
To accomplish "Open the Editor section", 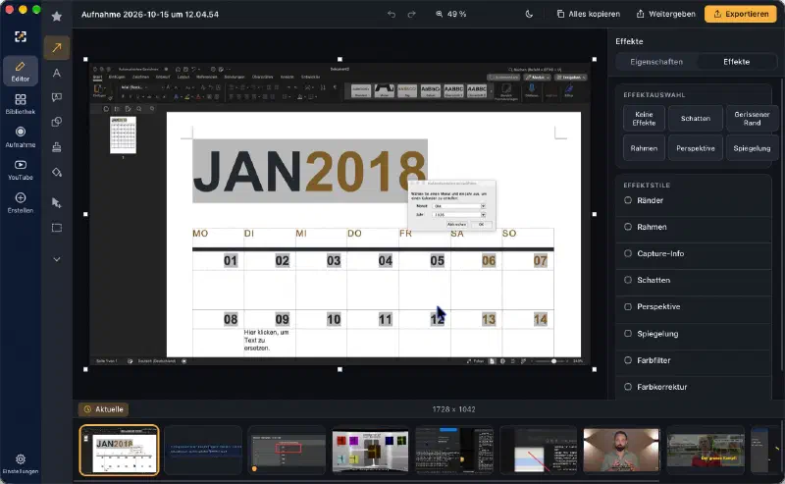I will point(21,71).
